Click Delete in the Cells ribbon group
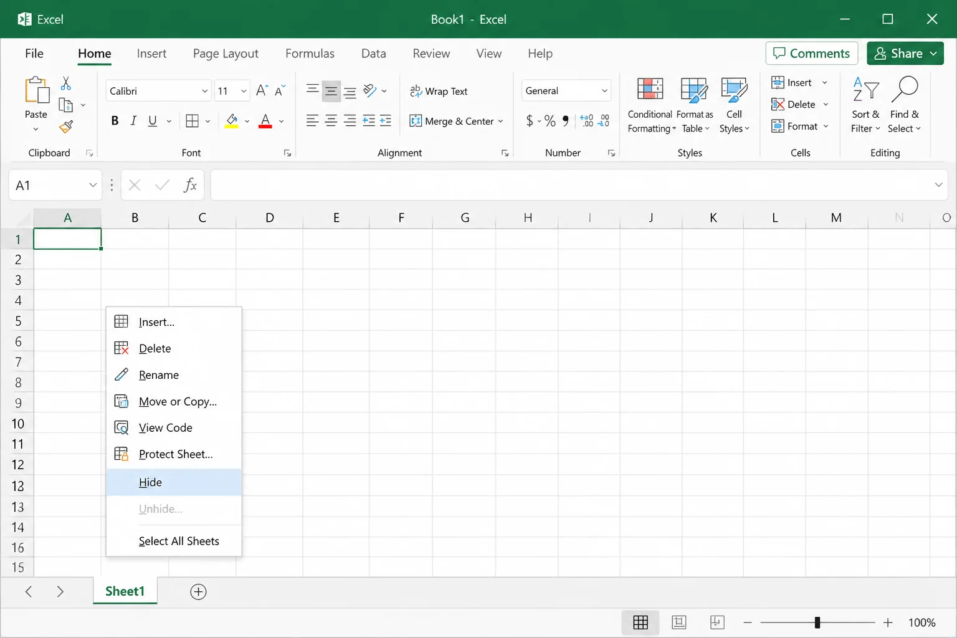This screenshot has width=957, height=638. point(800,105)
